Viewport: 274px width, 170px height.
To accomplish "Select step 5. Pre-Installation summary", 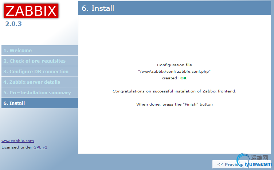I will pos(40,93).
